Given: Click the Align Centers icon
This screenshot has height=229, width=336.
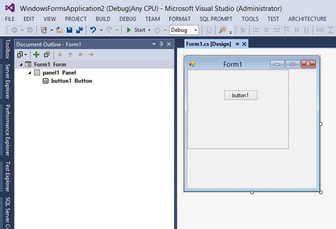Looking at the screenshot, I should coord(267,30).
